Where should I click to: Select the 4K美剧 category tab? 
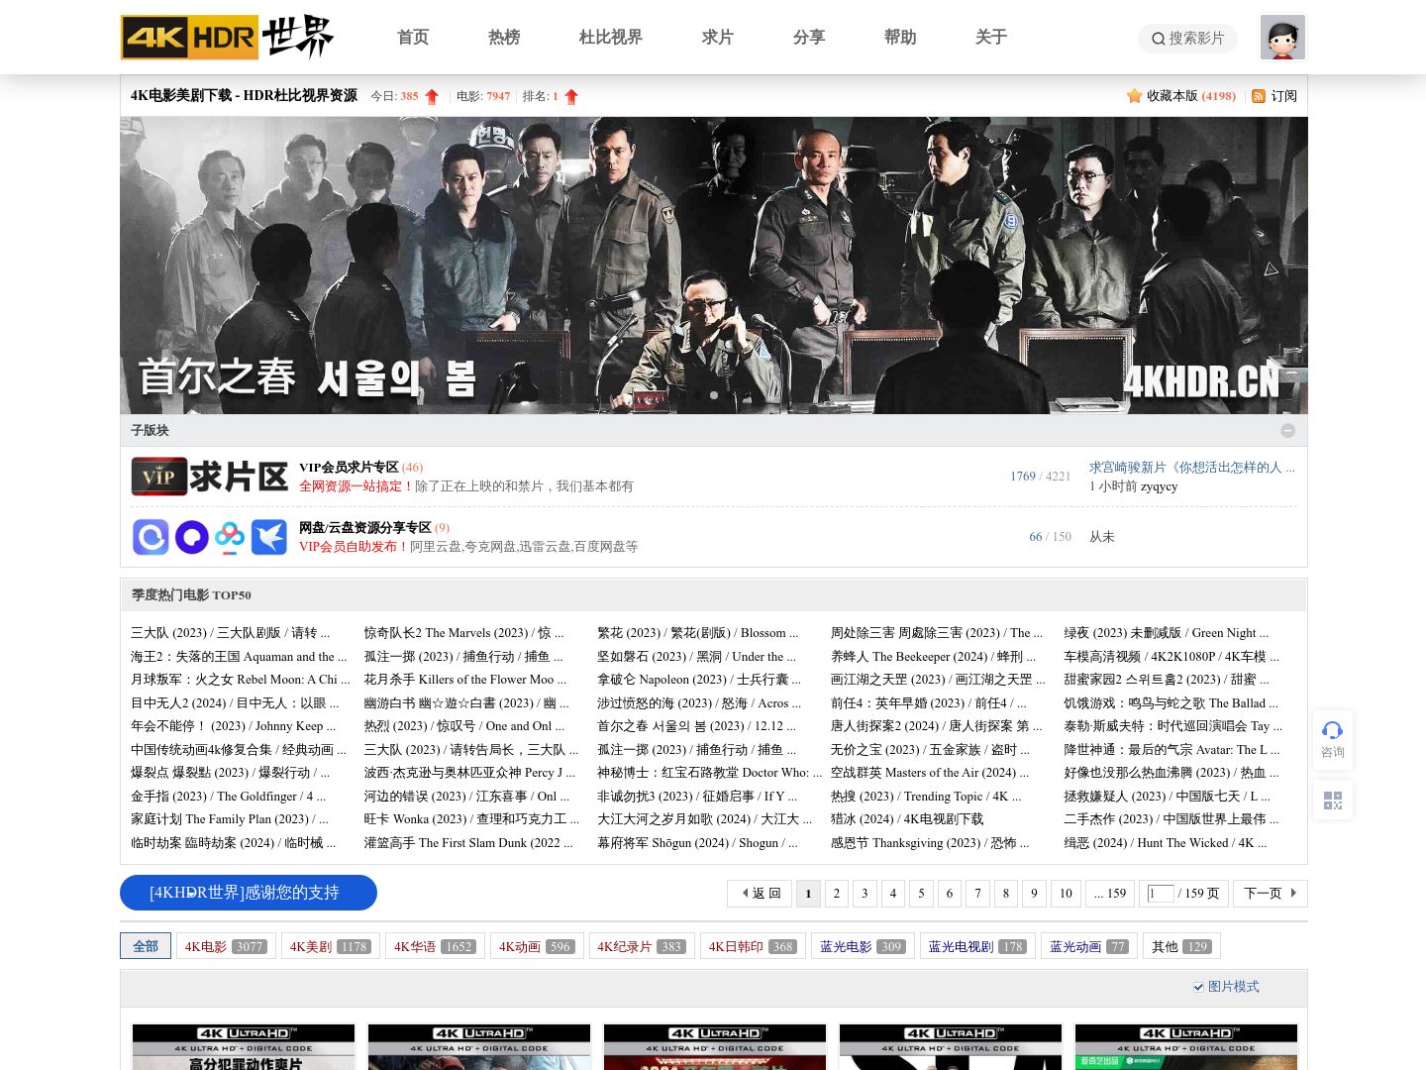[330, 946]
